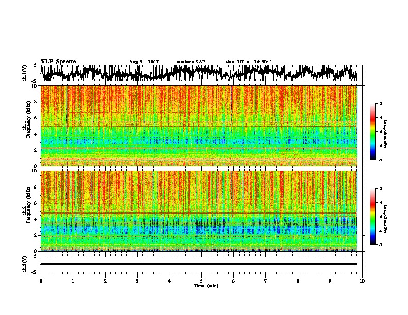Screen dimensions: 408x315
Task: Click the ch.1 spectrogram color scale bar
Action: pyautogui.click(x=373, y=132)
